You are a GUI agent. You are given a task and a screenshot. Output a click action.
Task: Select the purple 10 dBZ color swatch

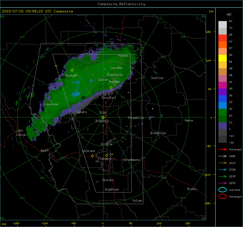(x=222, y=126)
